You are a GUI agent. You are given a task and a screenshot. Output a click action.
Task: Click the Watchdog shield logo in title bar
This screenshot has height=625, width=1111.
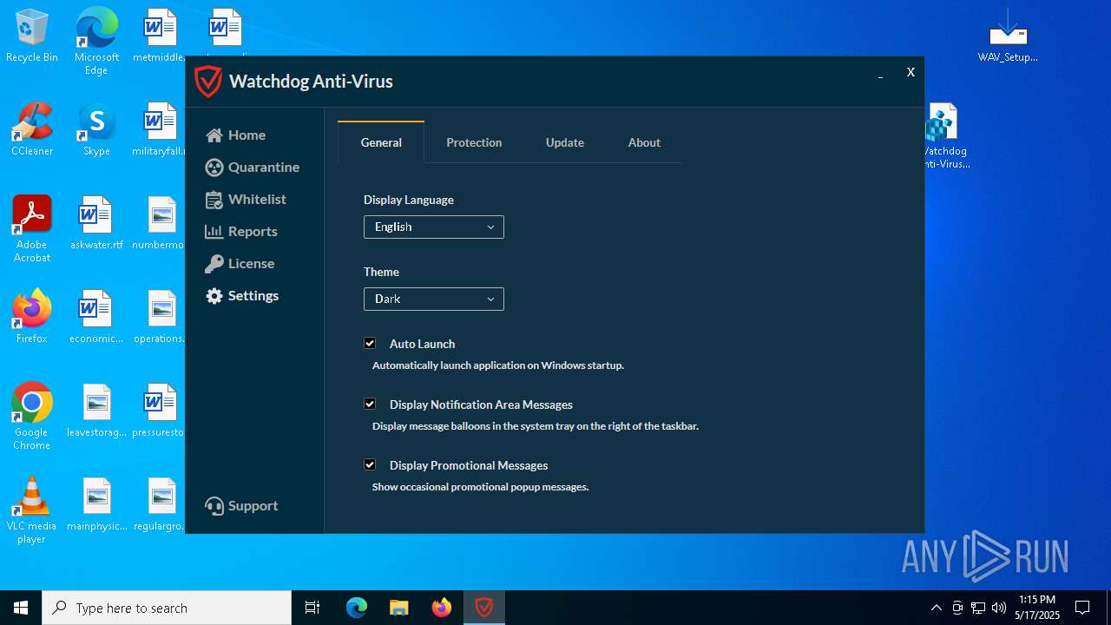click(208, 82)
